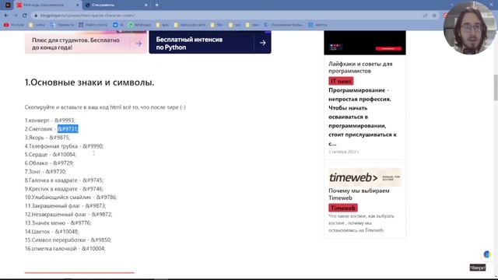498x280 pixels.
Task: Click the highlighted code &#9731;
Action: pyautogui.click(x=68, y=129)
